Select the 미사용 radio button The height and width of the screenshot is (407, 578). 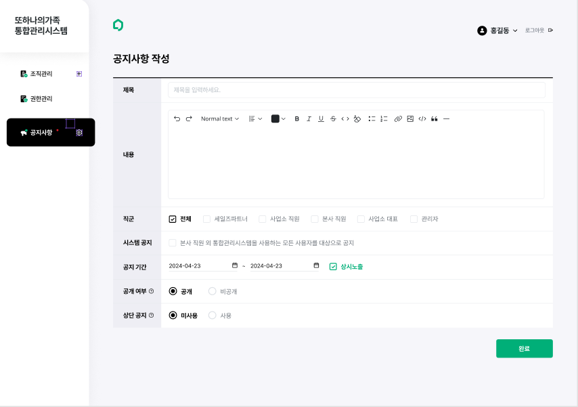coord(173,316)
